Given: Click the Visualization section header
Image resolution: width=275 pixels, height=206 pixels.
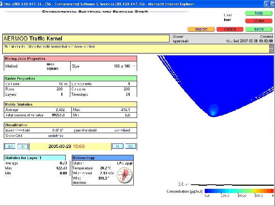Looking at the screenshot, I should click(x=70, y=125).
